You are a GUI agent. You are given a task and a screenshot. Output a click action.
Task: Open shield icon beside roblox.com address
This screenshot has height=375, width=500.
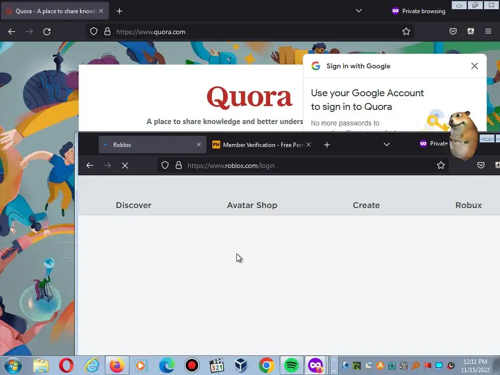click(x=165, y=165)
